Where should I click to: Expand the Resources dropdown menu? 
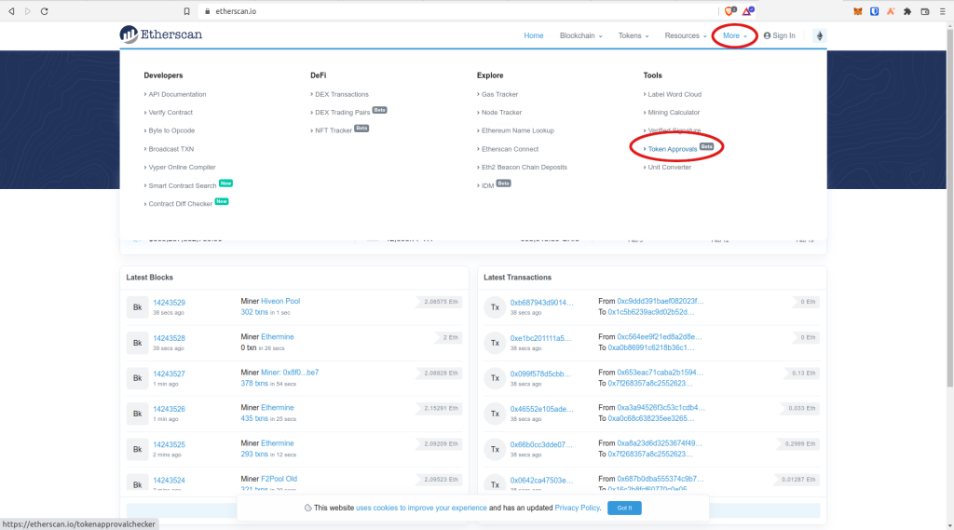[686, 36]
